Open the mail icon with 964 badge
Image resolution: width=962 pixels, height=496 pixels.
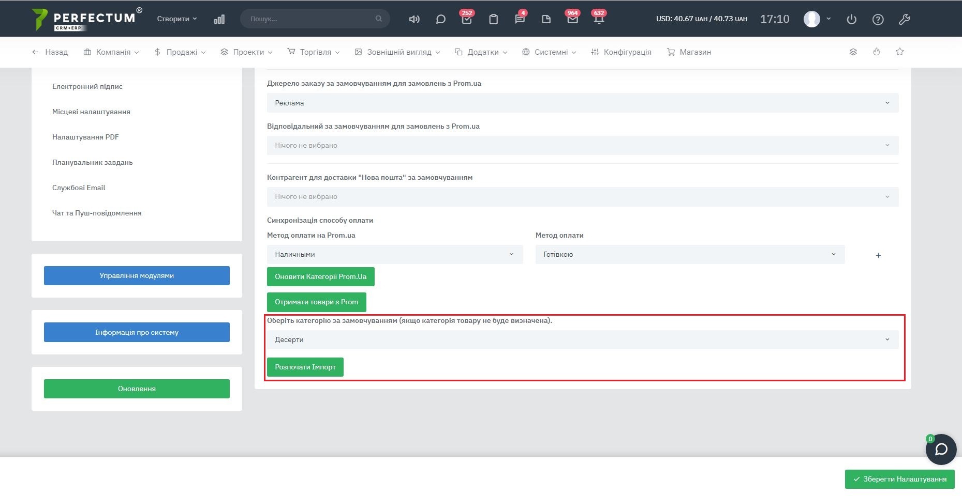tap(572, 19)
